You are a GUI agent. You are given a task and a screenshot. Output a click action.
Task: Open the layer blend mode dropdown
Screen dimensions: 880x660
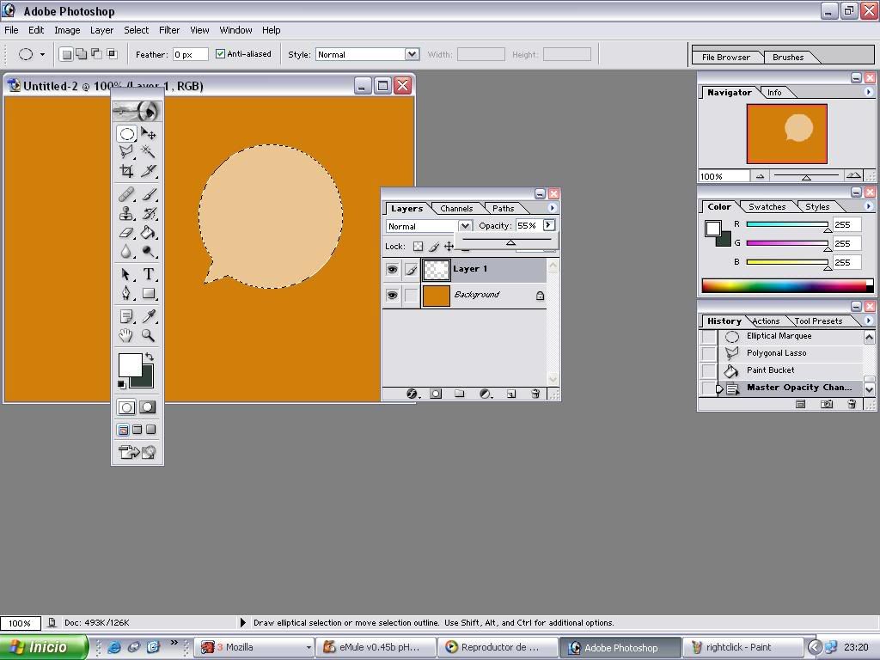point(465,226)
